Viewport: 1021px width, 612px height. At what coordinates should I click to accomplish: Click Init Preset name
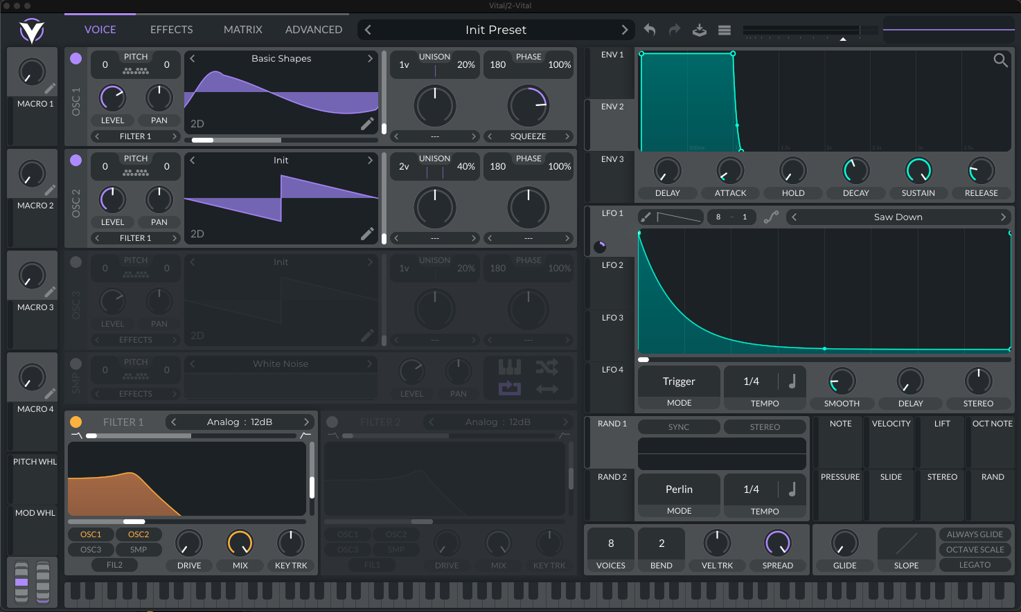pos(496,30)
